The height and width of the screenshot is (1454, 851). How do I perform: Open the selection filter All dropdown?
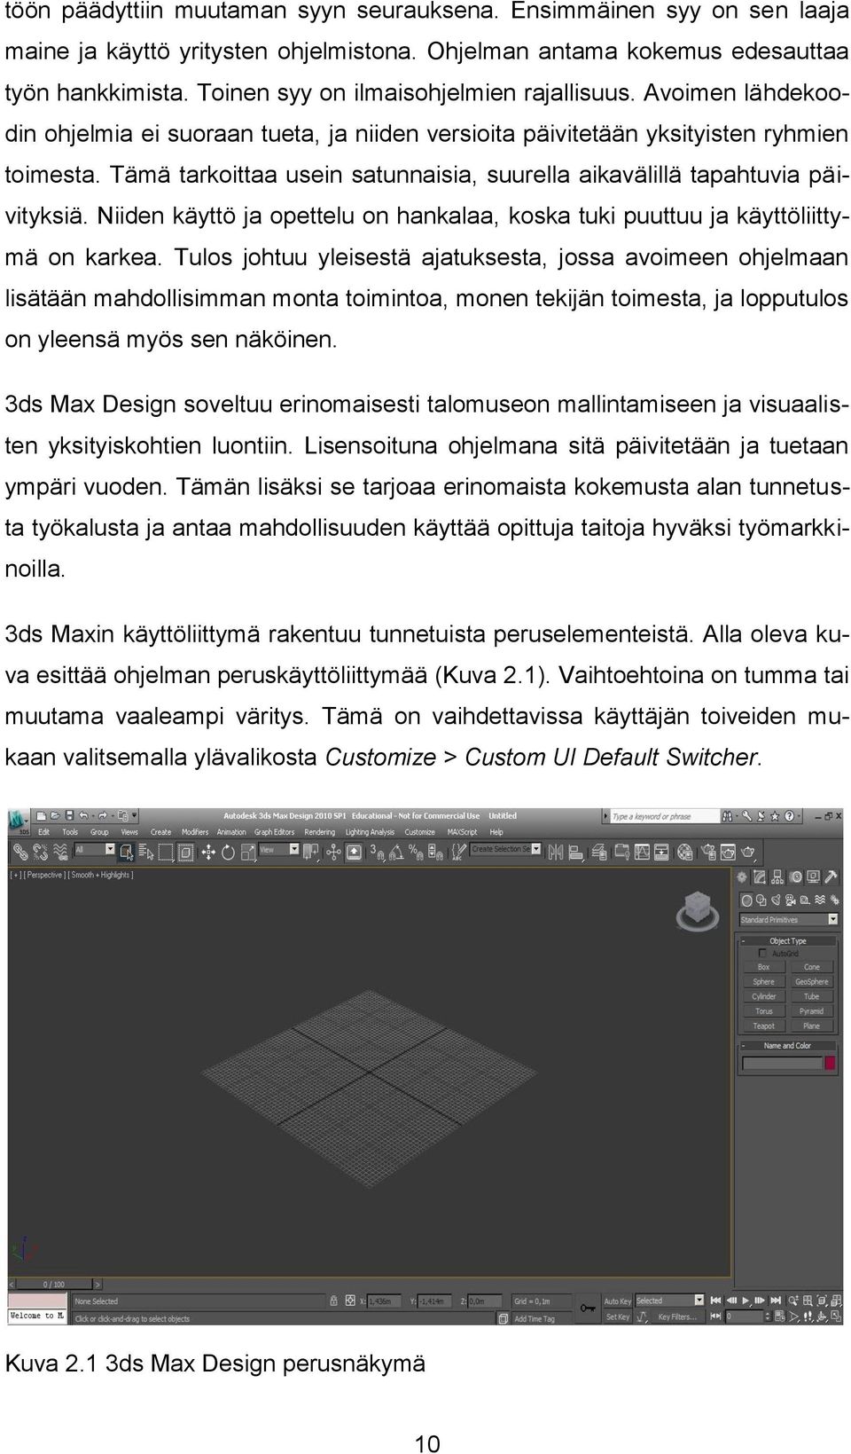pyautogui.click(x=95, y=849)
